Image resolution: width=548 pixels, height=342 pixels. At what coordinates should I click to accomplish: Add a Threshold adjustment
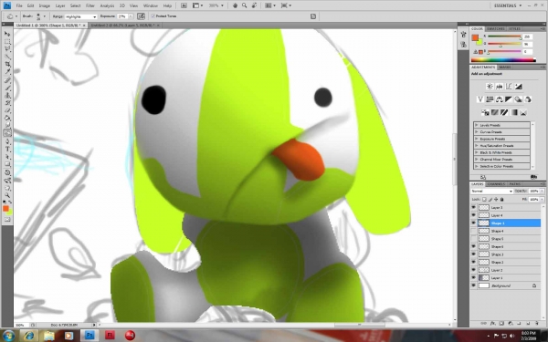pos(504,112)
